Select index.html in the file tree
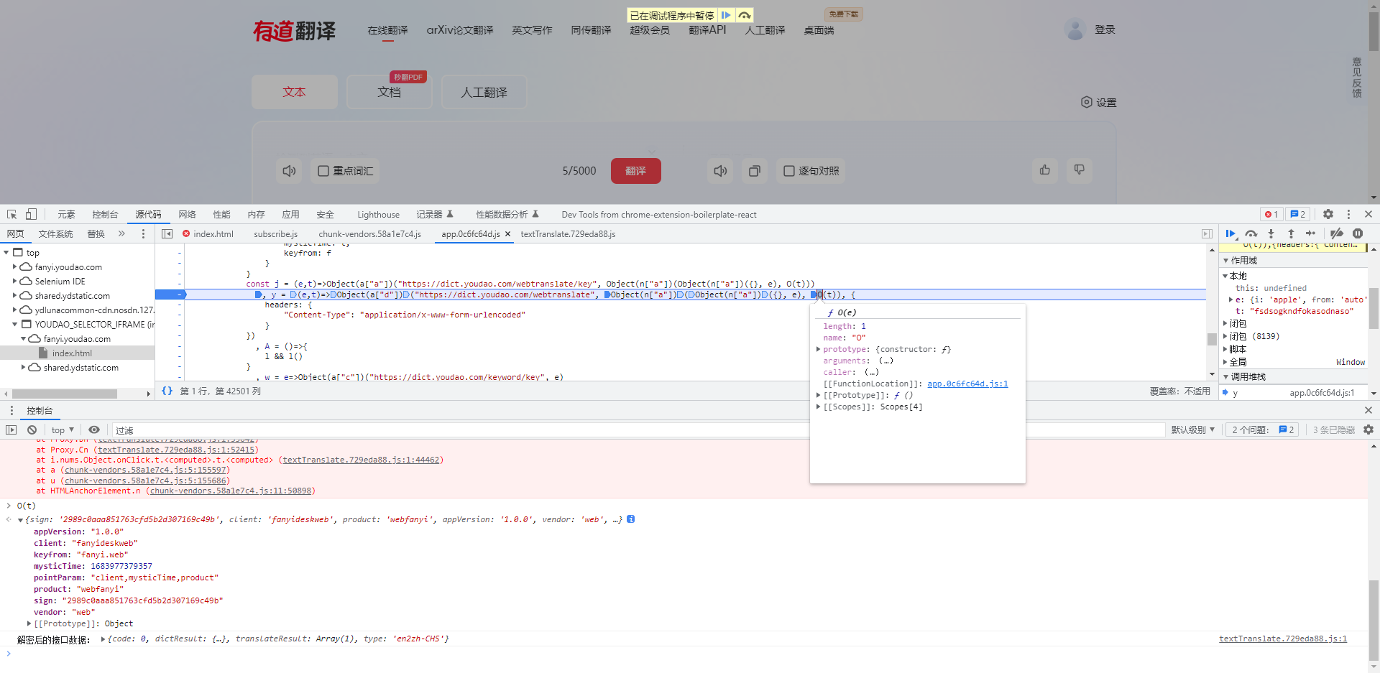This screenshot has height=673, width=1380. (72, 353)
